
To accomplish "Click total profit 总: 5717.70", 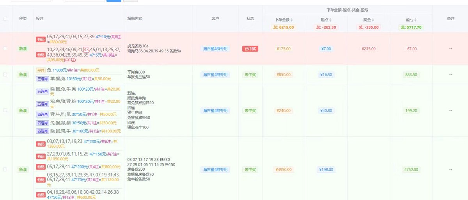I will 411,27.
